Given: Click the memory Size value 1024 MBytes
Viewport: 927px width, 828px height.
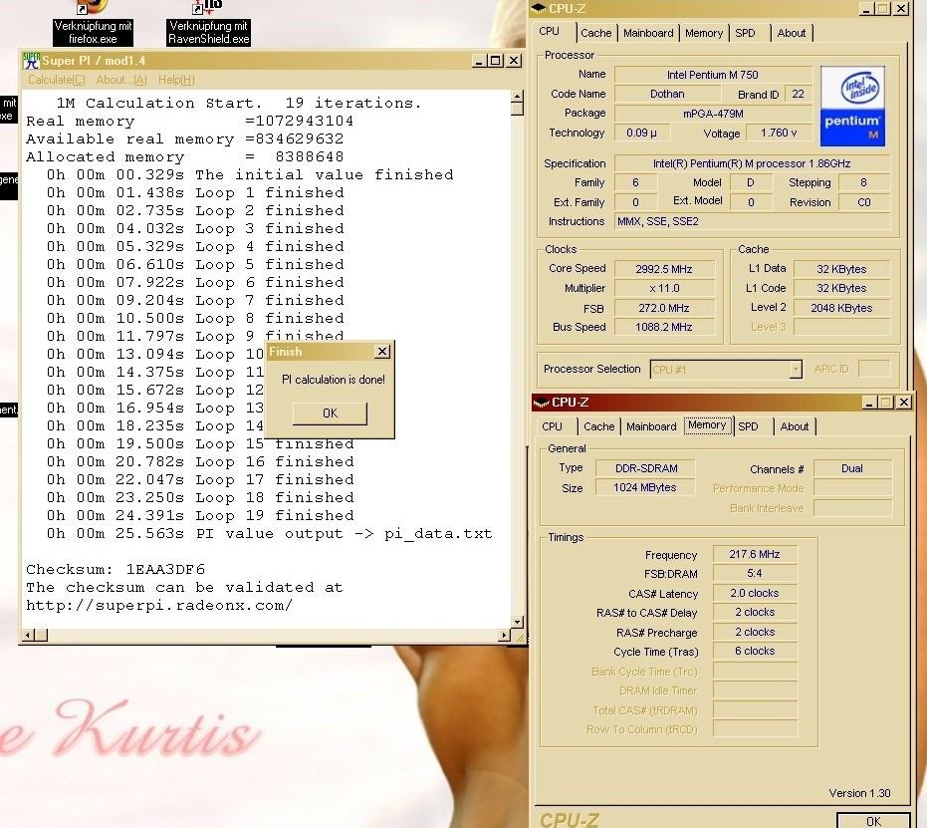Looking at the screenshot, I should click(645, 488).
